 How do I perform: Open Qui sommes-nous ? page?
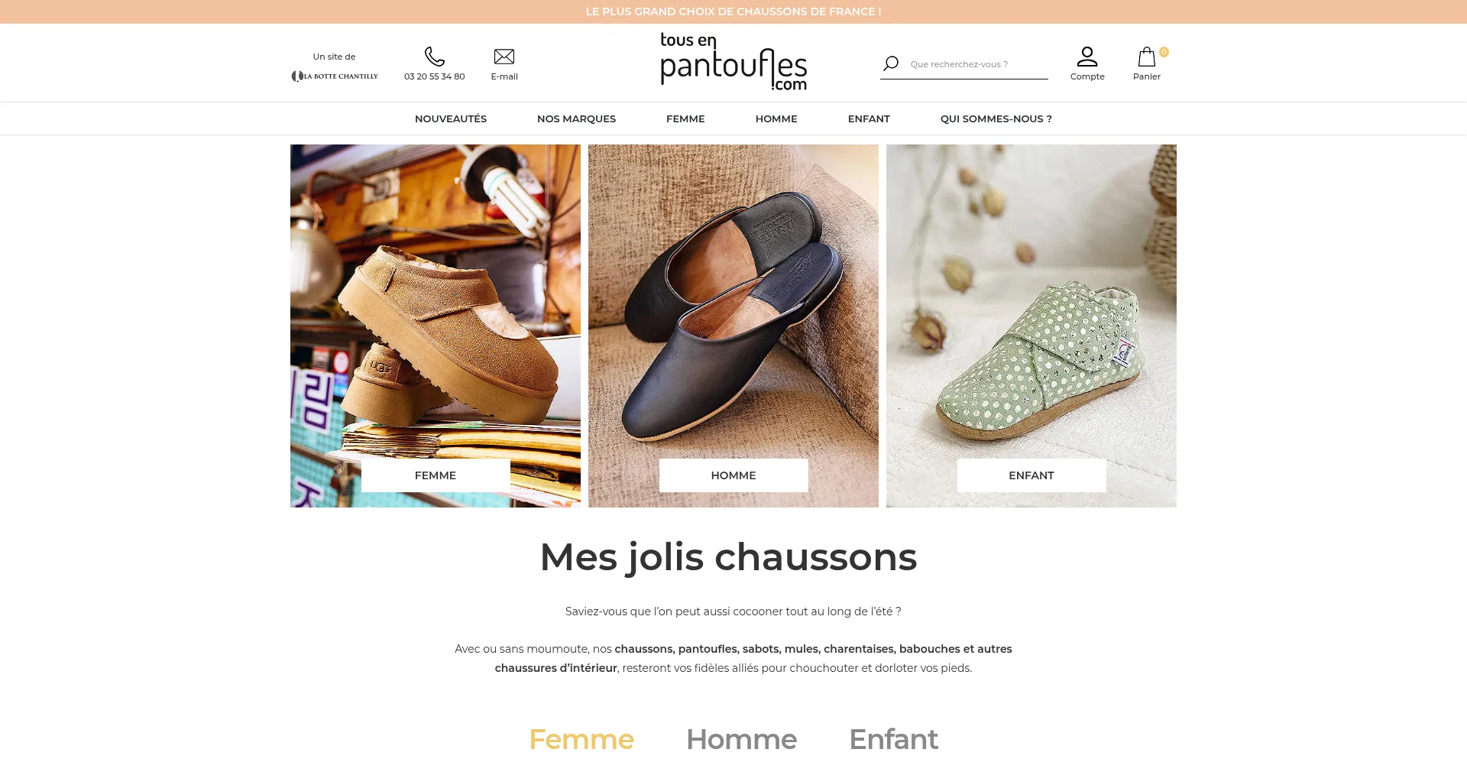click(x=996, y=118)
